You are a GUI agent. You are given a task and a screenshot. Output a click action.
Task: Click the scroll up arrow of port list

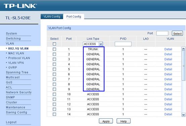point(184,49)
